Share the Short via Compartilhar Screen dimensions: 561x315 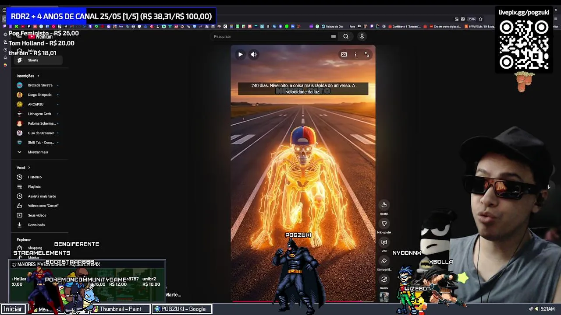pos(384,261)
